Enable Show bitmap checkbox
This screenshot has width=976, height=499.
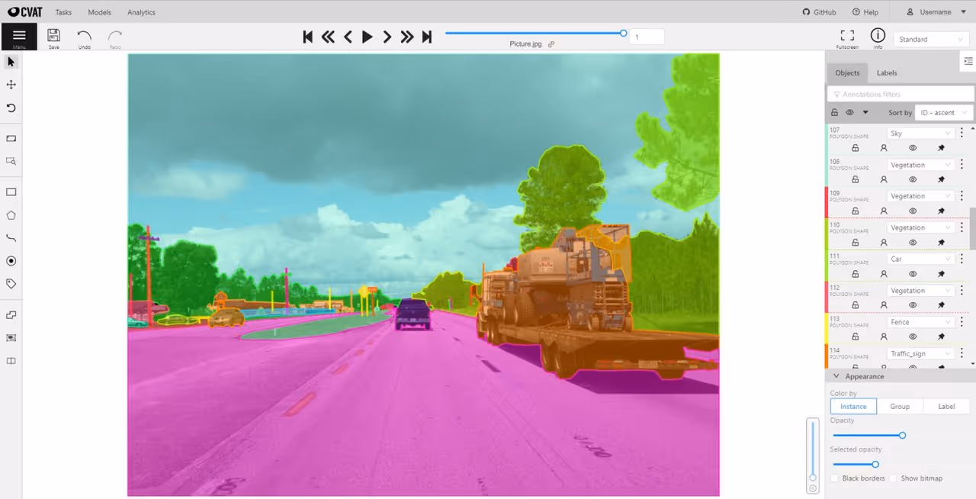(x=894, y=478)
